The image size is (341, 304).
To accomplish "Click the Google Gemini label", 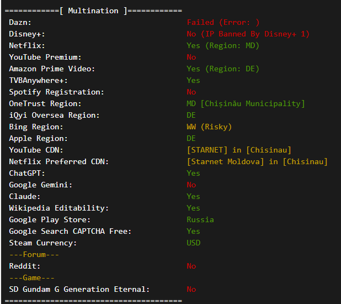I will pyautogui.click(x=40, y=185).
